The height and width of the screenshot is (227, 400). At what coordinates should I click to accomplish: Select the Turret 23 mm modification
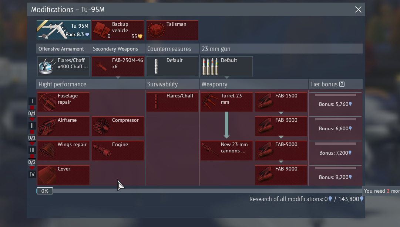click(226, 102)
